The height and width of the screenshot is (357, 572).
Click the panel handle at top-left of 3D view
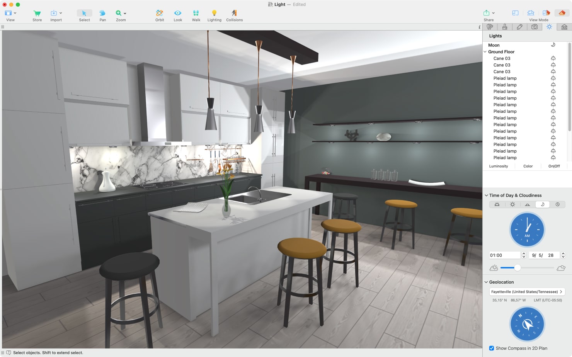[3, 27]
